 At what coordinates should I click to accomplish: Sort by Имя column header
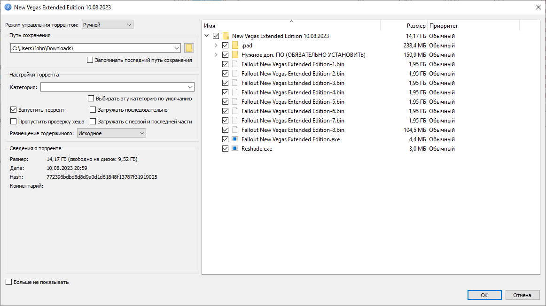click(x=291, y=26)
